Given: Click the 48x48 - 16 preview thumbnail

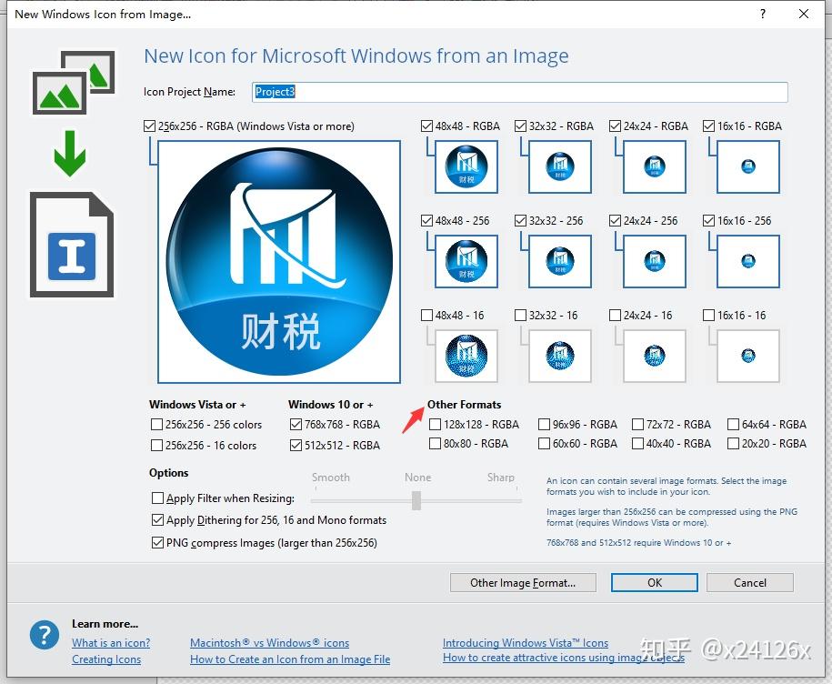Looking at the screenshot, I should tap(466, 356).
